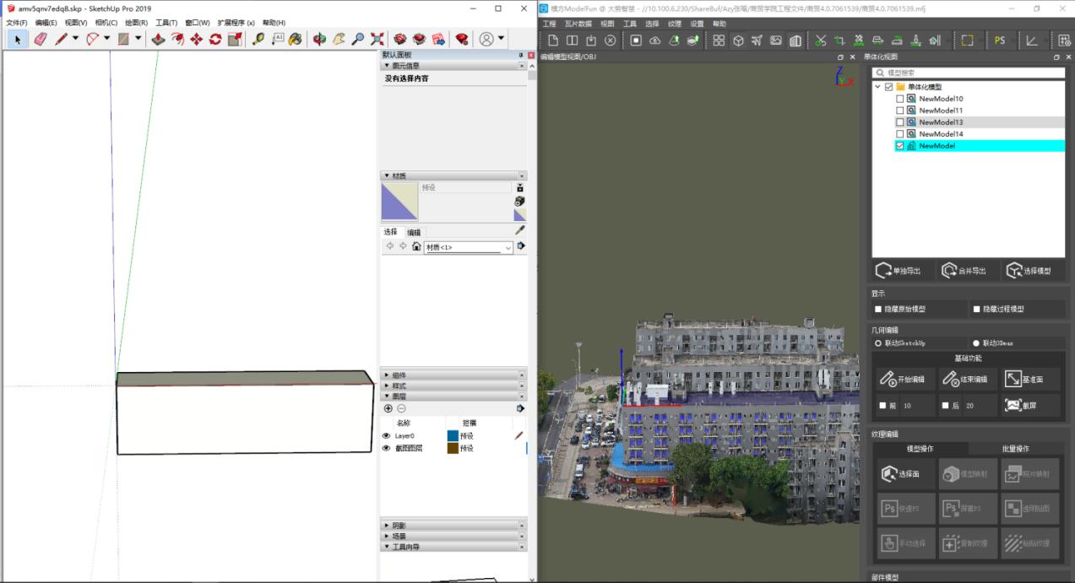Pick the Eraser tool in SketchUp

point(40,39)
